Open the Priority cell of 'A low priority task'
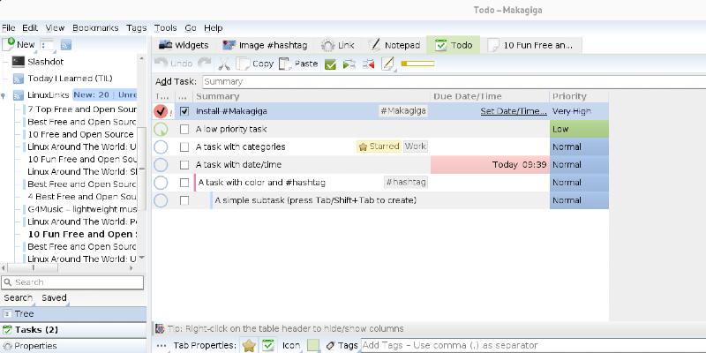Viewport: 706px width, 353px height. (x=578, y=129)
